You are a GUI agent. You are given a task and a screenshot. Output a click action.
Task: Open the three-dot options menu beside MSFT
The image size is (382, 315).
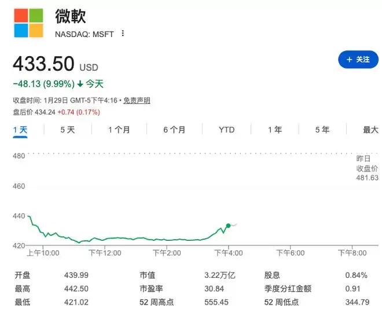point(122,34)
